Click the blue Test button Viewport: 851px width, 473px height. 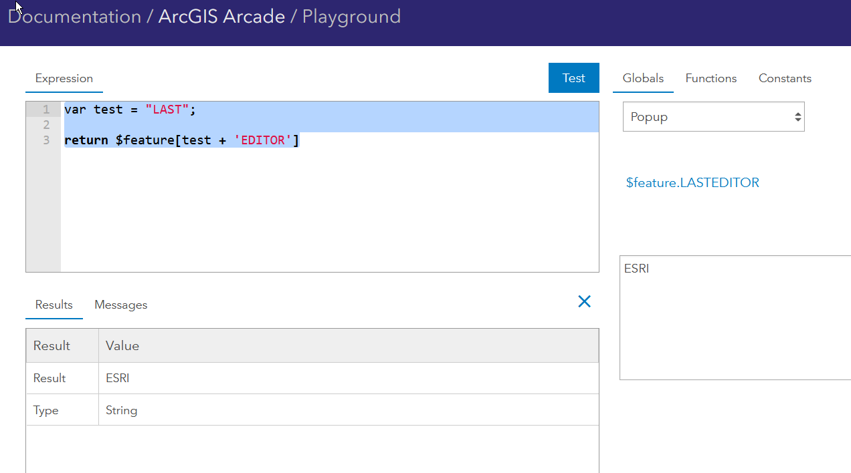[573, 78]
